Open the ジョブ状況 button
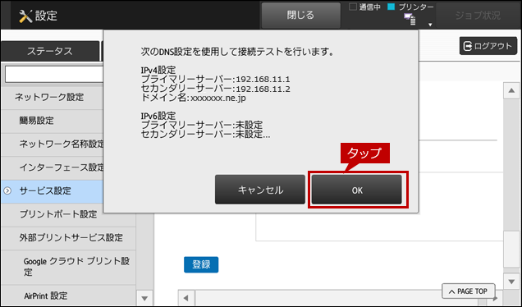522x307 pixels. [x=478, y=16]
